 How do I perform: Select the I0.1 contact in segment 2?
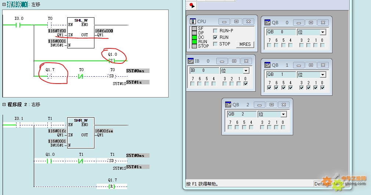[x=18, y=125]
